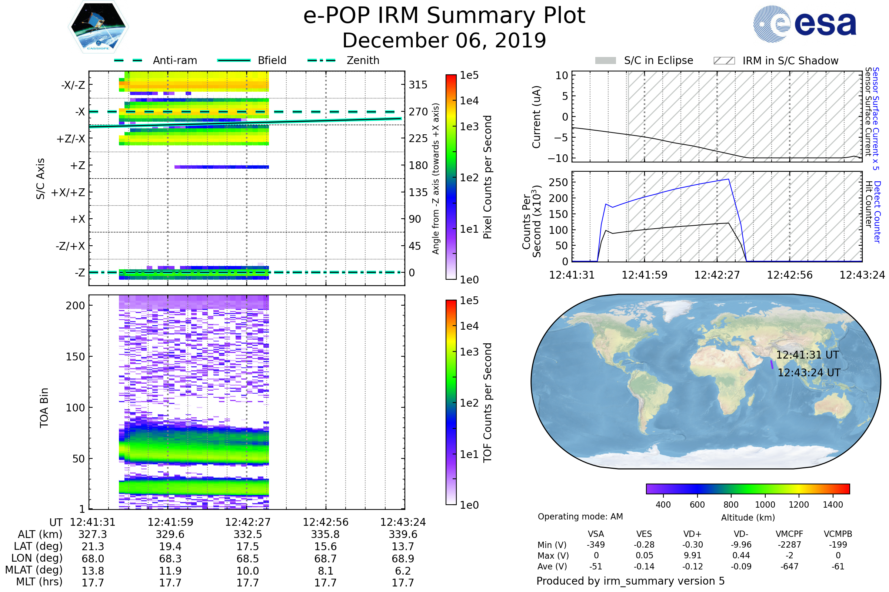Screen dimensions: 889x592
Task: Click the Produced by irm_summary version 5 text
Action: pyautogui.click(x=630, y=581)
